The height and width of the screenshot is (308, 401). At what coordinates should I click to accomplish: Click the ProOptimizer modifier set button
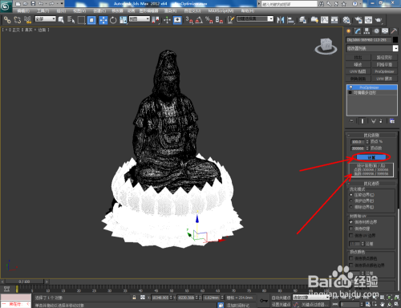pos(384,71)
